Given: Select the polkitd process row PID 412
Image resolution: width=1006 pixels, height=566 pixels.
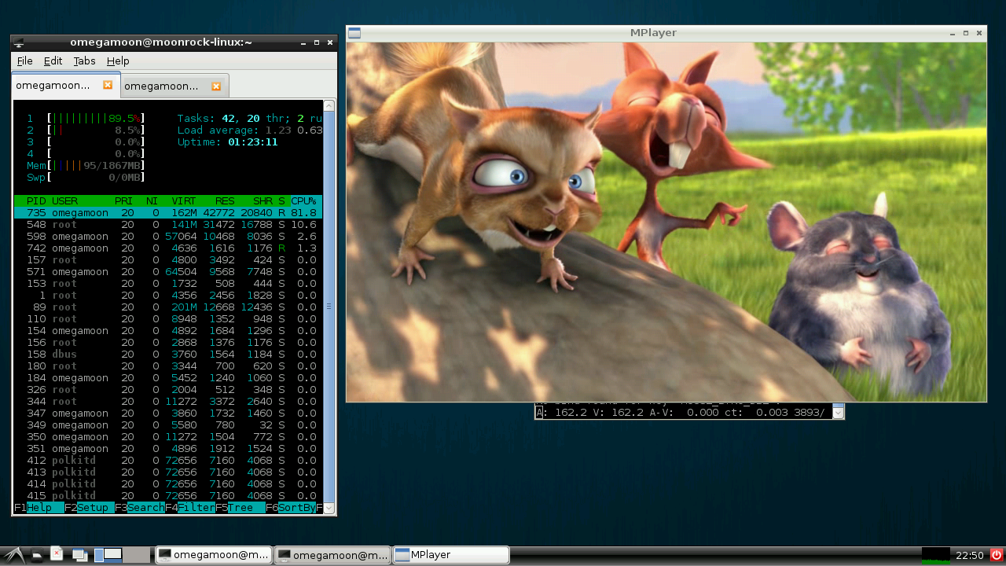Looking at the screenshot, I should pyautogui.click(x=168, y=461).
